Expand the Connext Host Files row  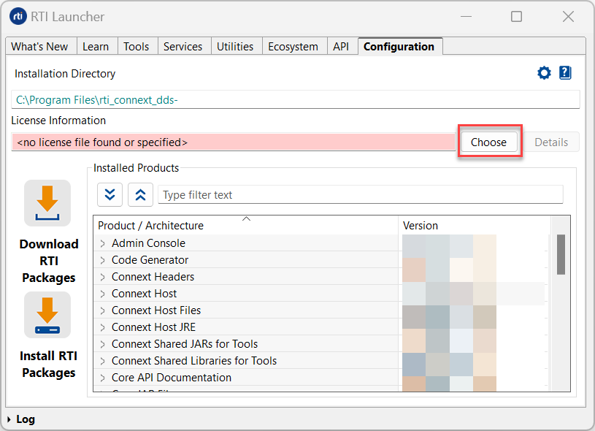coord(102,310)
